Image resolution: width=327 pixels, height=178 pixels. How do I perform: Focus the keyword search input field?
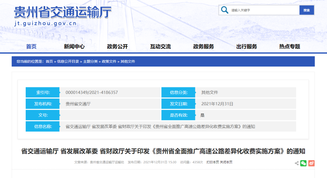point(264,10)
